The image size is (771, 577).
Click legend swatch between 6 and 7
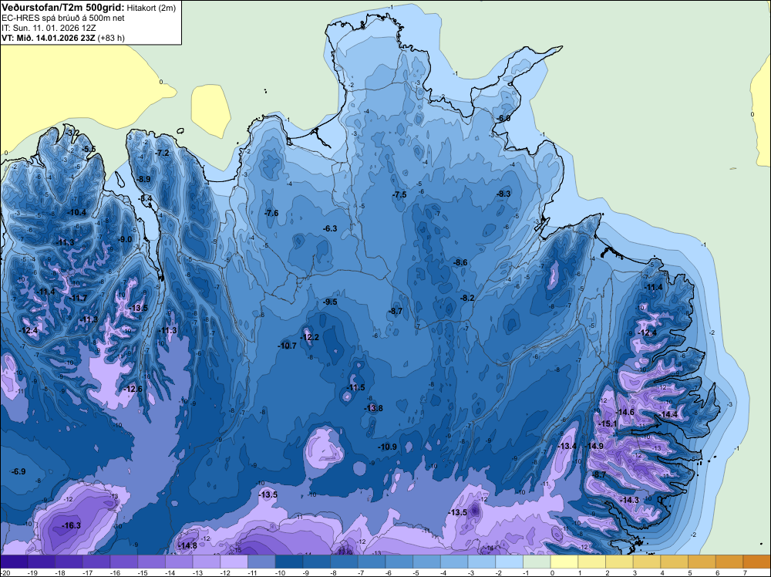[730, 562]
